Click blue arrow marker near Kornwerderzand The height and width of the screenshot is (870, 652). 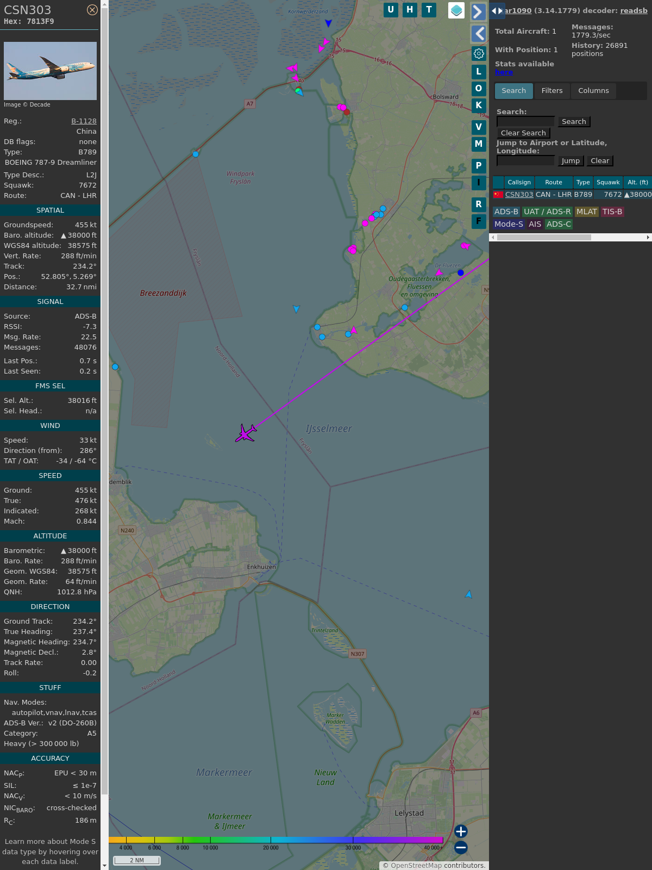tap(328, 23)
